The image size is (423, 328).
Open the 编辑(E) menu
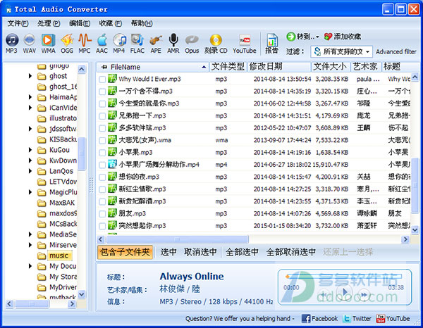(x=79, y=23)
